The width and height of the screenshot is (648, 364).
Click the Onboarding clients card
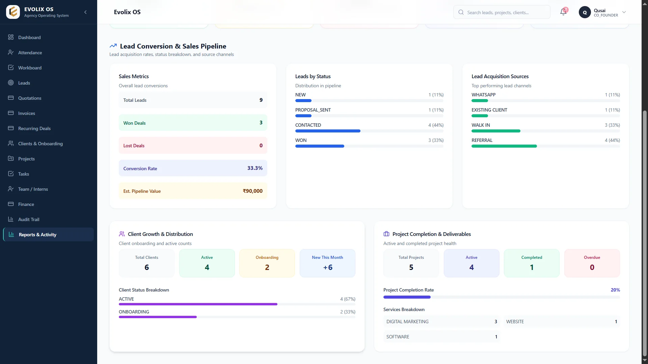click(x=267, y=263)
